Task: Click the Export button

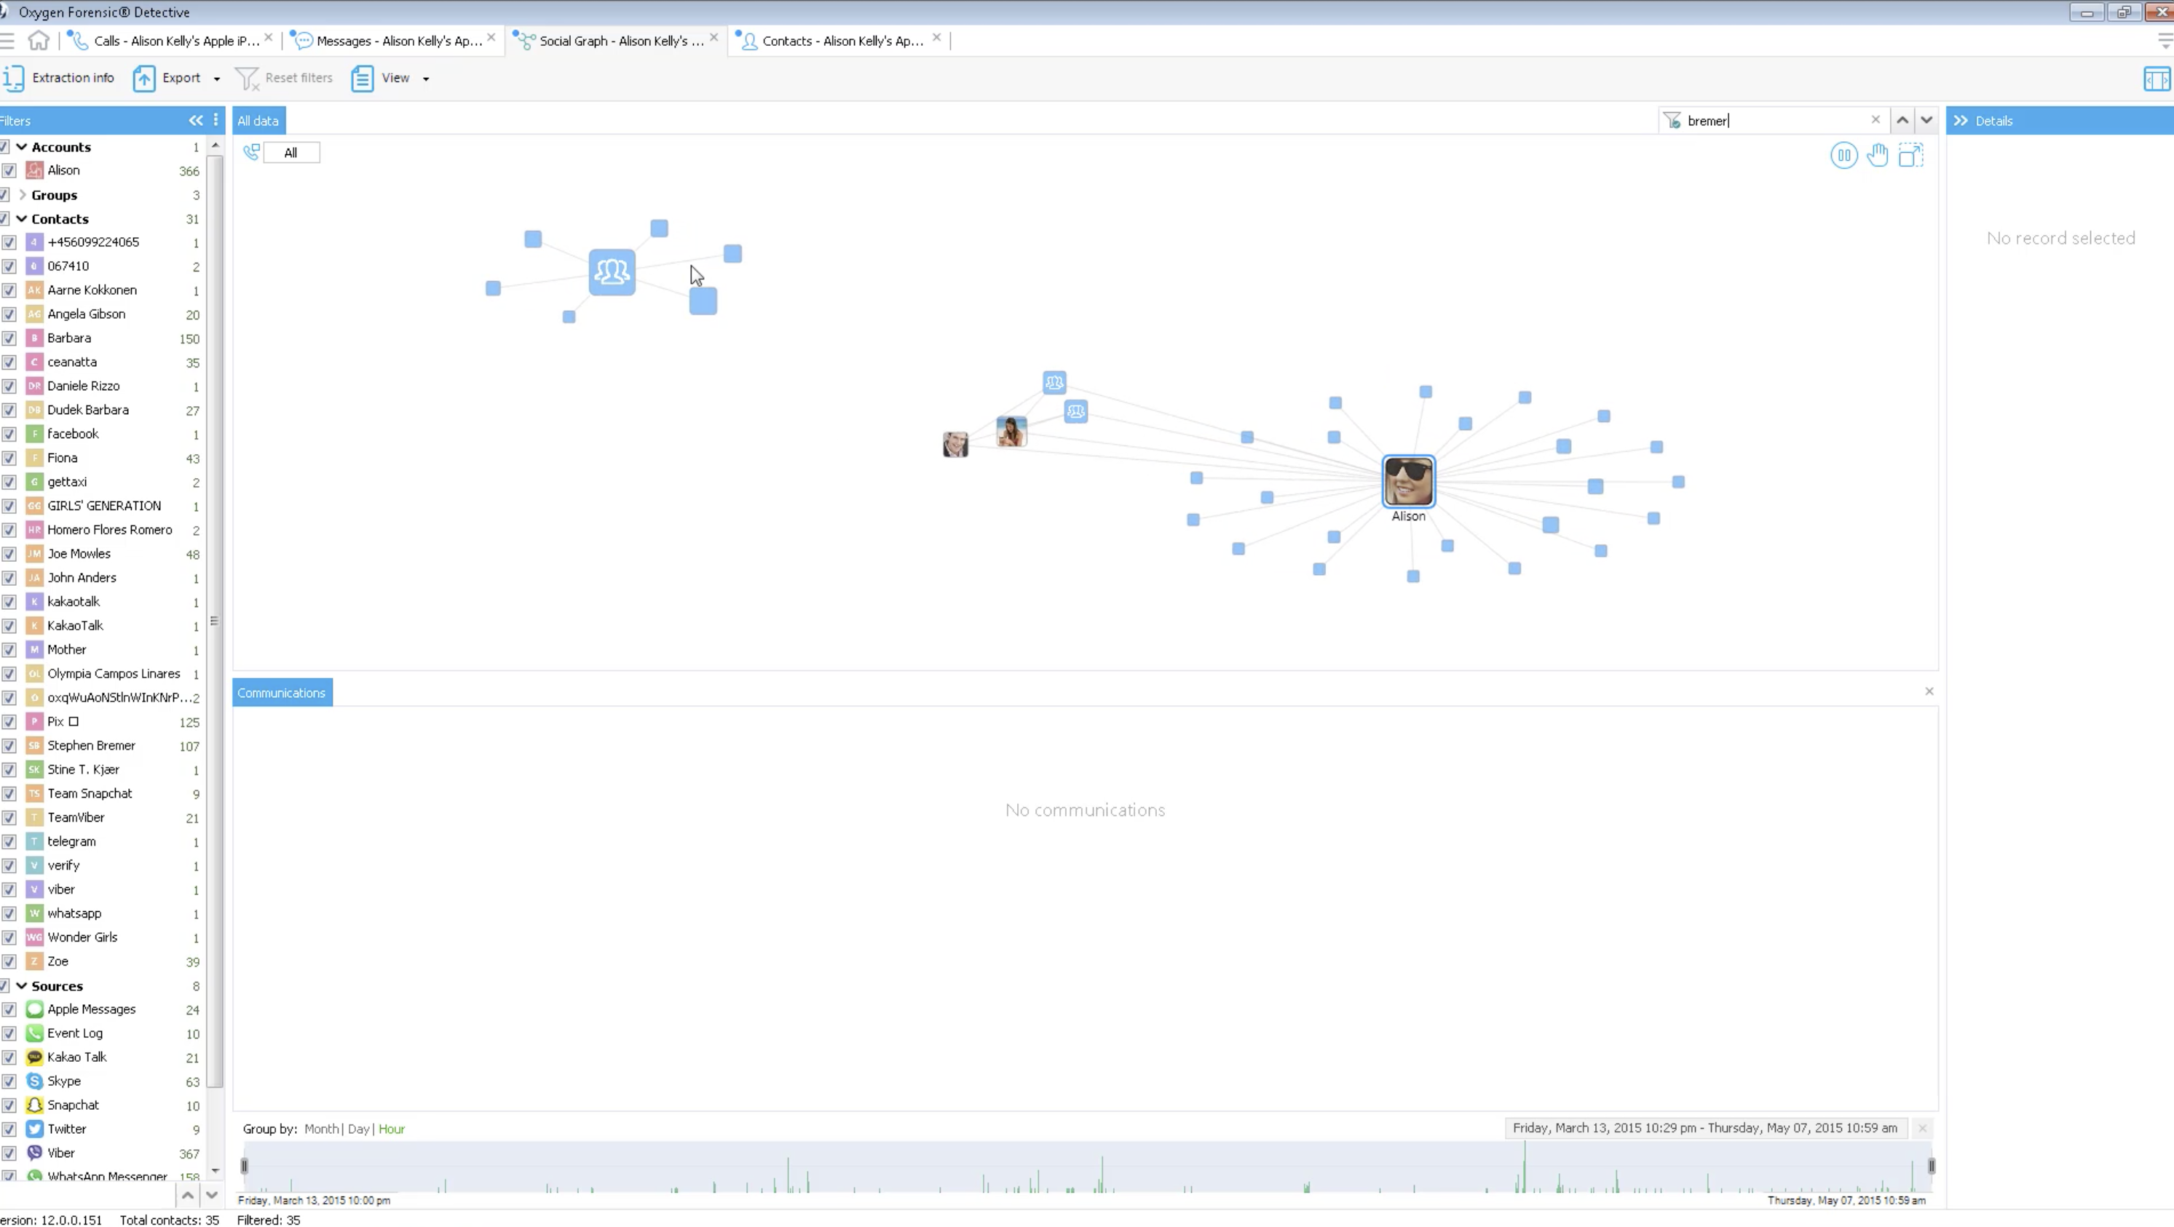Action: (x=167, y=78)
